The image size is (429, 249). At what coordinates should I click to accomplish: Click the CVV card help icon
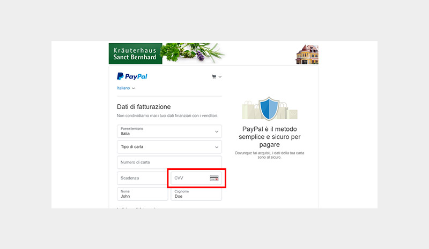coord(214,178)
